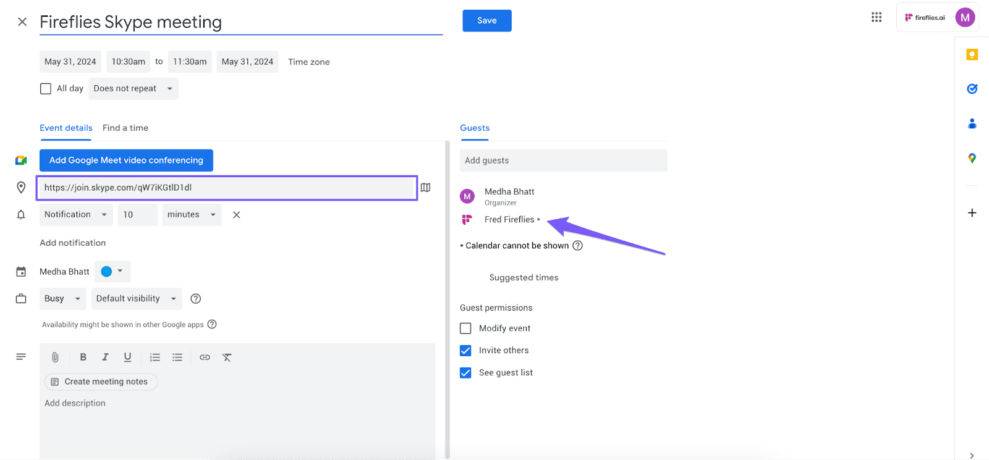The height and width of the screenshot is (460, 989).
Task: Click the Add guests field
Action: (564, 161)
